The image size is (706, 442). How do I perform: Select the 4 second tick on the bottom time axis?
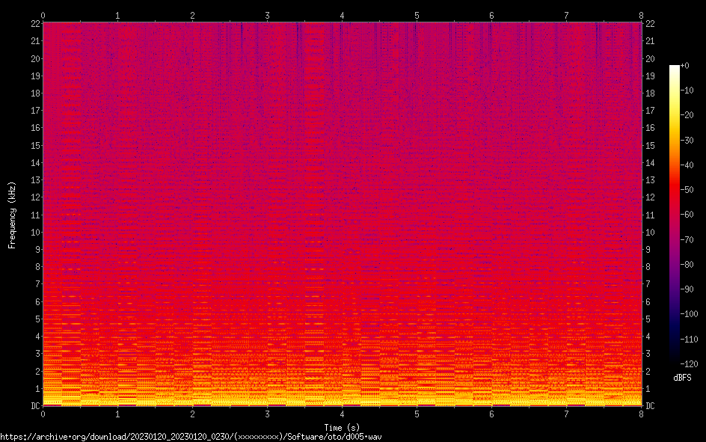tap(342, 414)
